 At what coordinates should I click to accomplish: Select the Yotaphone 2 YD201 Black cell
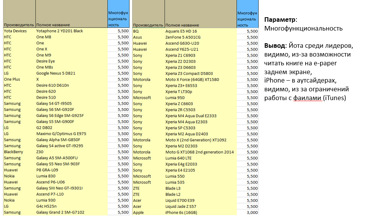(x=71, y=31)
